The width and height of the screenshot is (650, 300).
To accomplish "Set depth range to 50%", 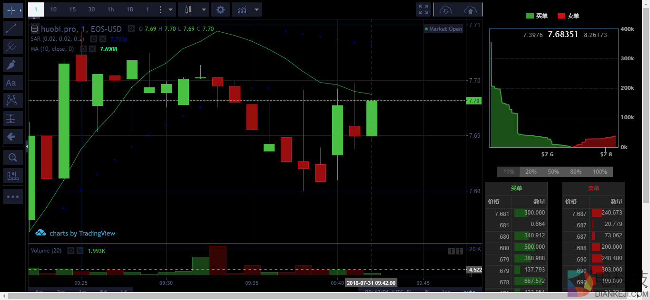I will tap(553, 172).
